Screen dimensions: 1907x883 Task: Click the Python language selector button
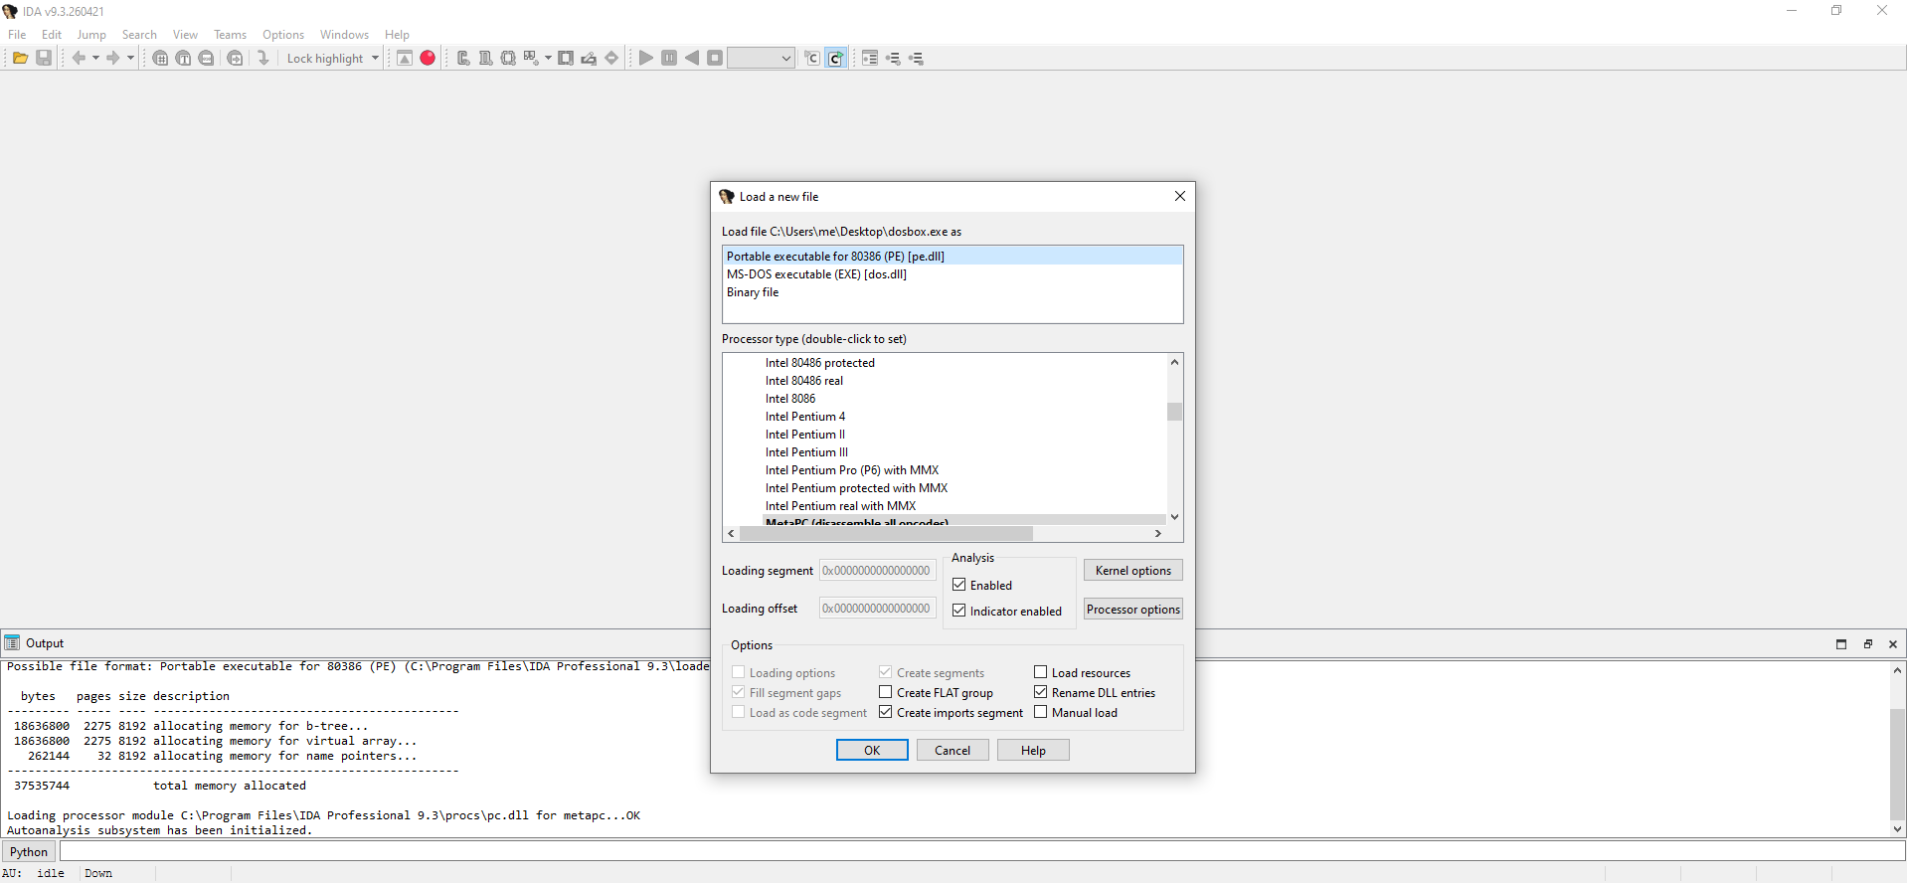(x=29, y=851)
